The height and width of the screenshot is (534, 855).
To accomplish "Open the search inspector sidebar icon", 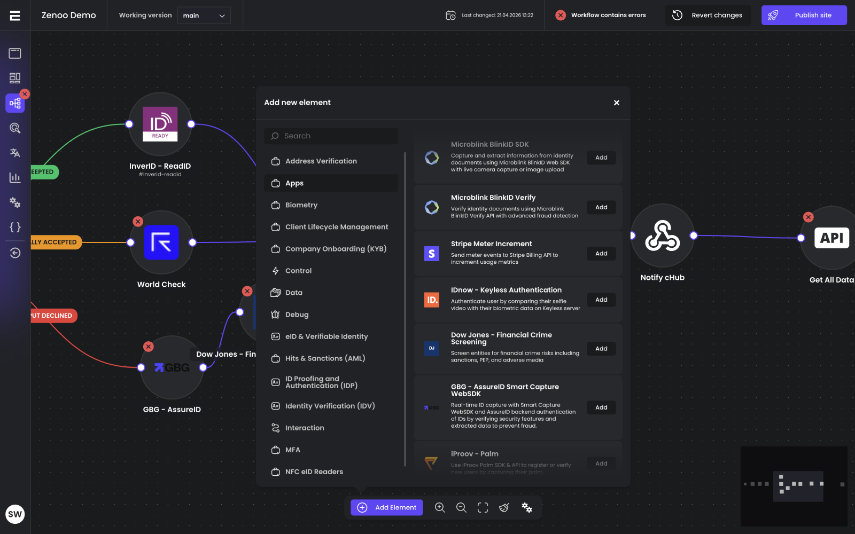I will (x=15, y=128).
